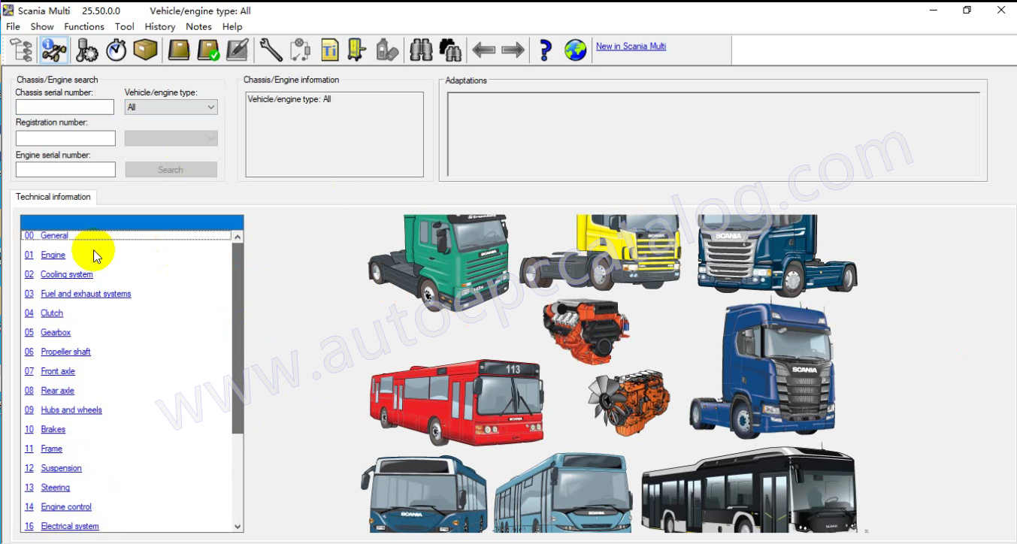1017x544 pixels.
Task: Open help with the question mark icon
Action: [546, 50]
